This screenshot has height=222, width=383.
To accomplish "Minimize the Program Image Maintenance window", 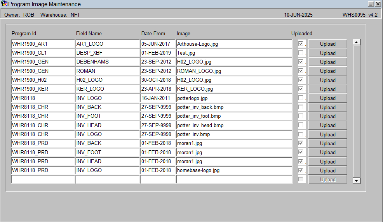I will (371, 3).
